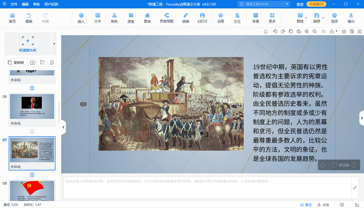
Task: Click the notes input area
Action: [207, 188]
